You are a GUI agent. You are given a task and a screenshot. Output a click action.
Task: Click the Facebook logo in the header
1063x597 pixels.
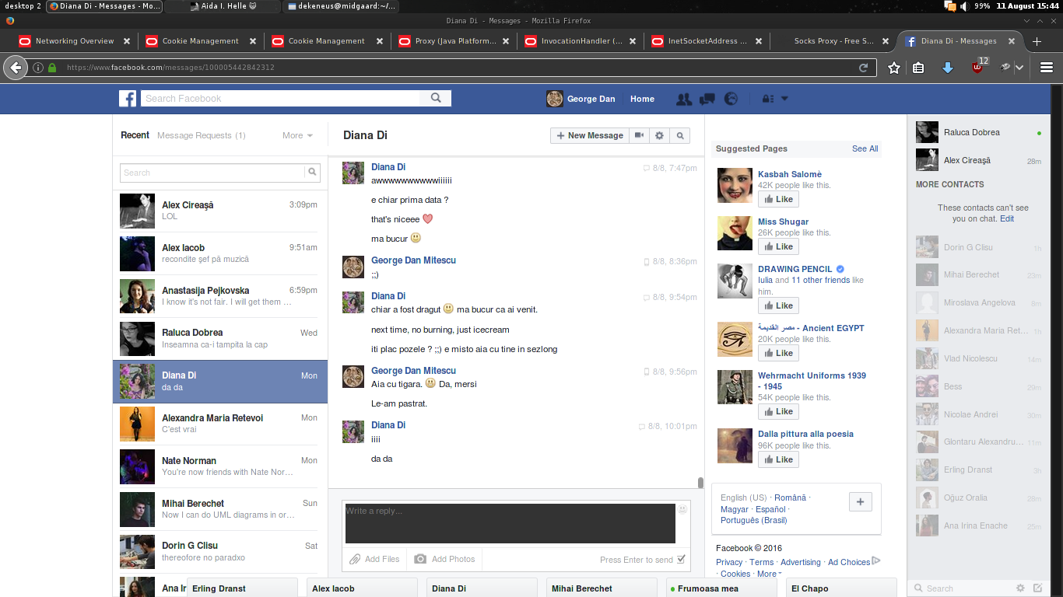[x=128, y=98]
